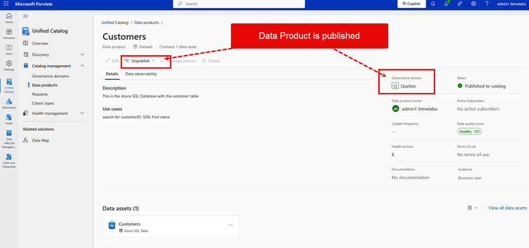Open the help question mark icon

point(487,4)
